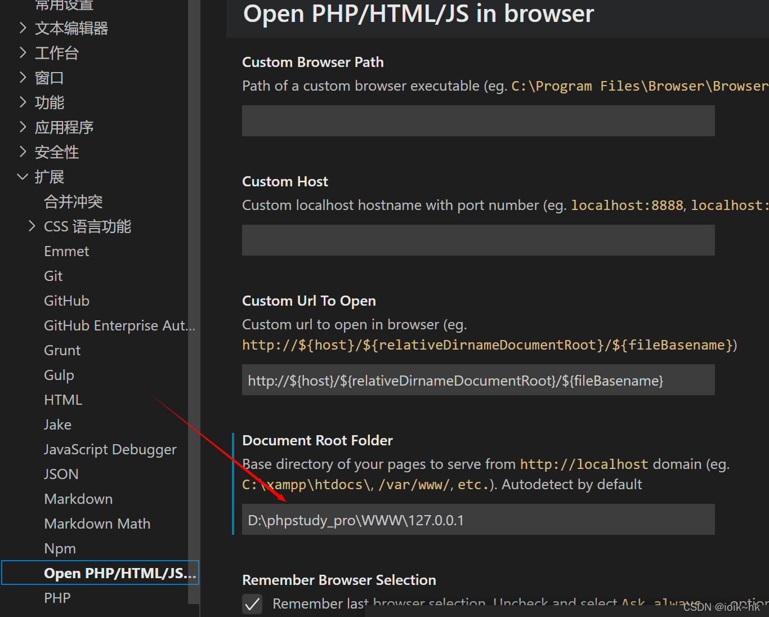This screenshot has height=617, width=769.
Task: Click the 扩展 tree label
Action: point(50,177)
